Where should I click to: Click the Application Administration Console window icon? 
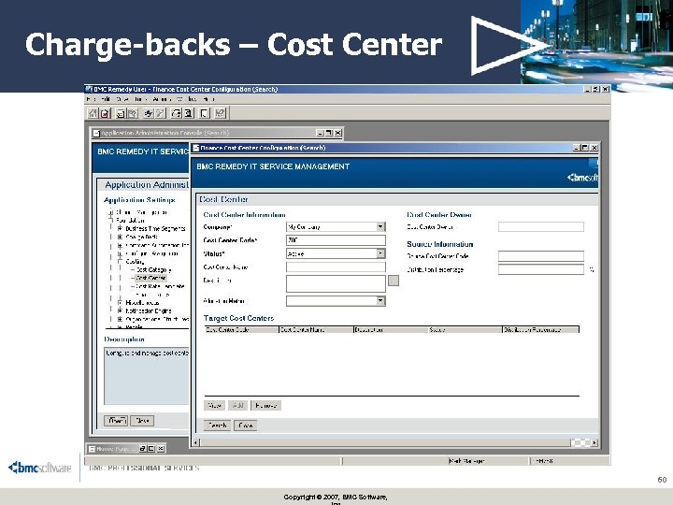pyautogui.click(x=96, y=133)
